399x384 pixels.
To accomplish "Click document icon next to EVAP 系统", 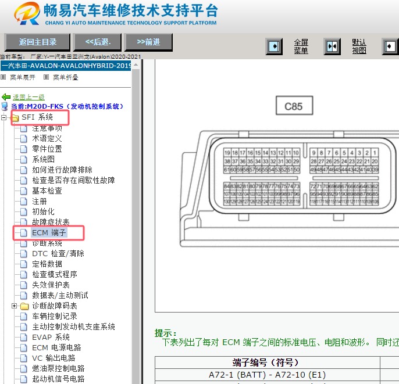I will (24, 338).
